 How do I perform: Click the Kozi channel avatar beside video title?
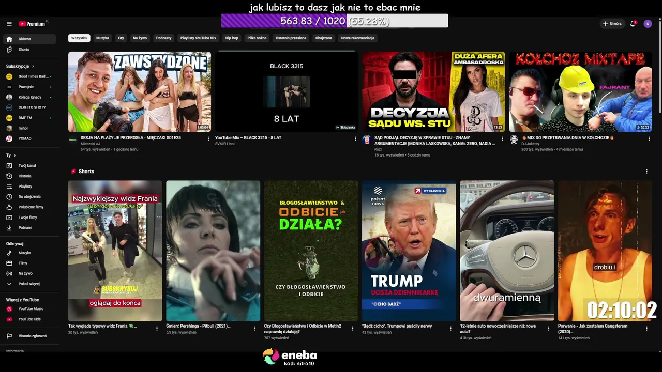[367, 139]
